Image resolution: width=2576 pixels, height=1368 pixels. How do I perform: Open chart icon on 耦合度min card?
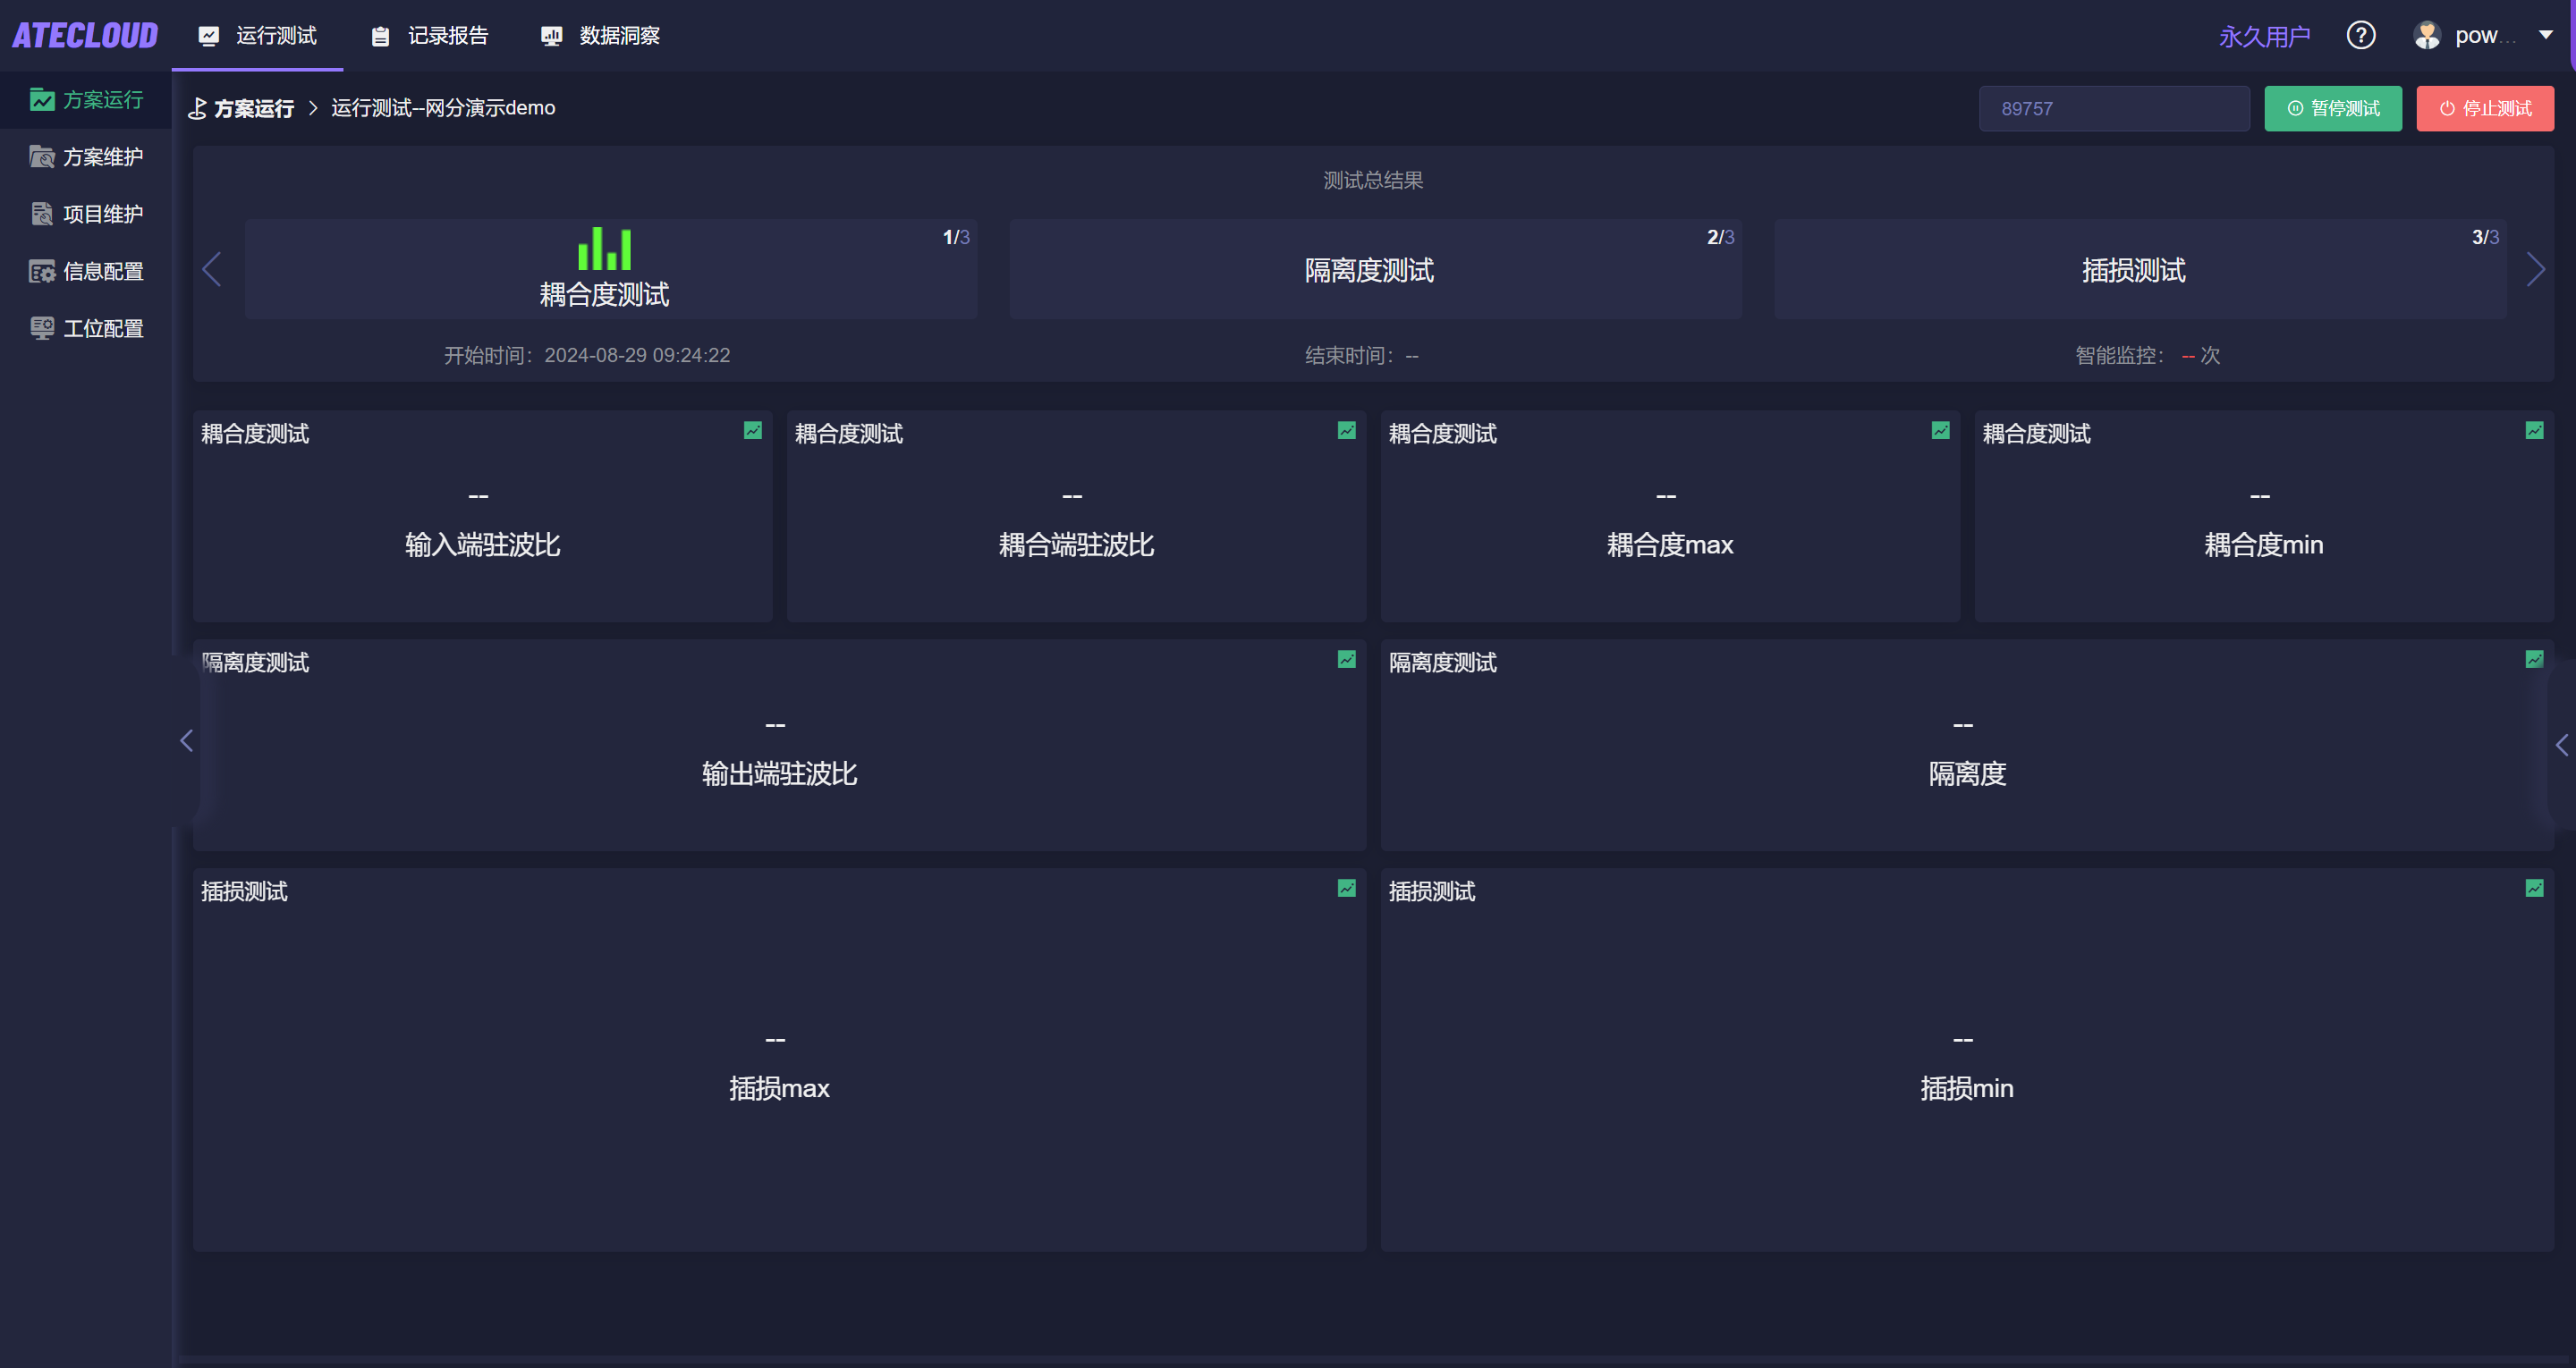tap(2534, 431)
